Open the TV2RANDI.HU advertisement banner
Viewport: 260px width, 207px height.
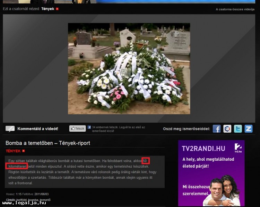coord(211,173)
